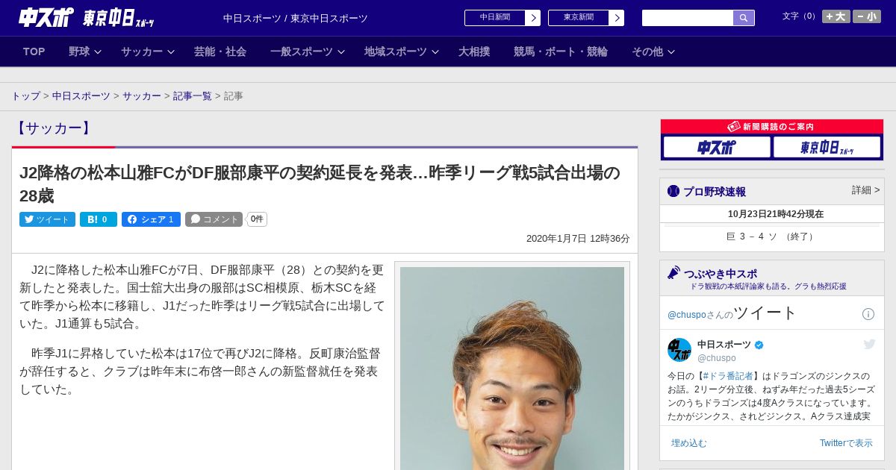Viewport: 896px width, 470px height.
Task: Click トップ breadcrumb link
Action: 25,96
